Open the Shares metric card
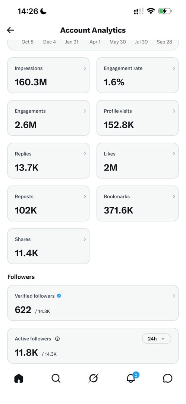186x404 pixels. coord(48,246)
